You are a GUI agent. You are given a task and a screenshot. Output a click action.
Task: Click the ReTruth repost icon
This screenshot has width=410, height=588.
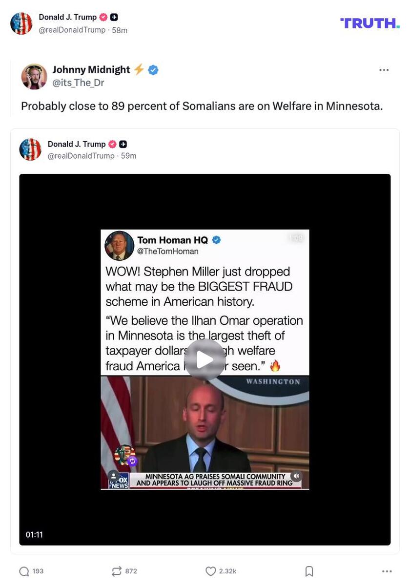tap(117, 571)
